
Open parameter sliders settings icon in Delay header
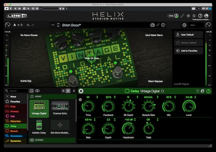click(198, 91)
